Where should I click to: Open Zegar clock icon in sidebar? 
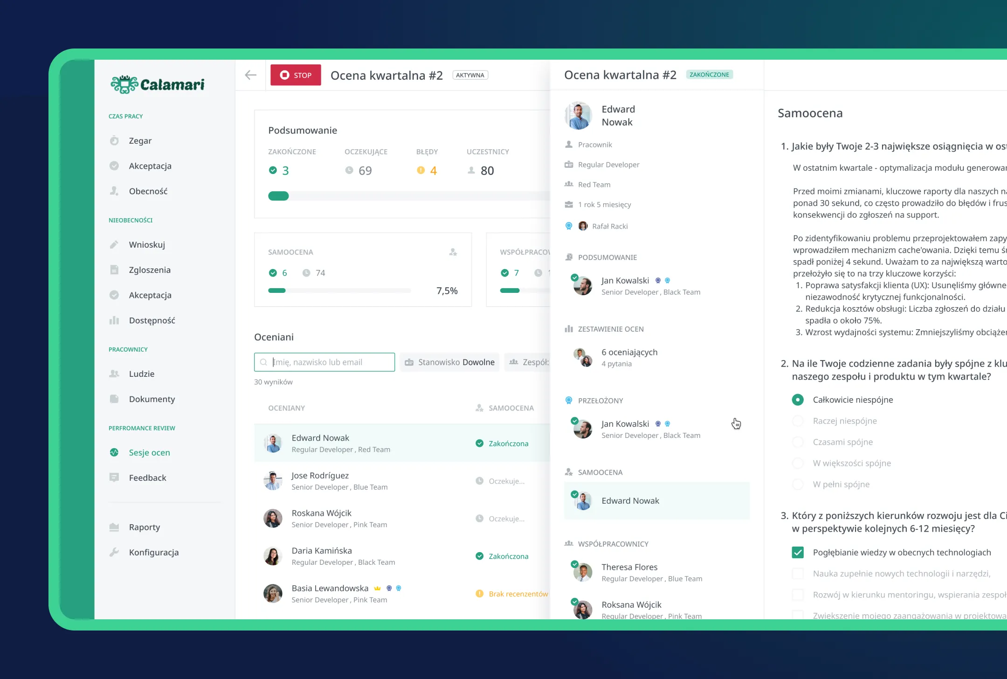pos(114,141)
